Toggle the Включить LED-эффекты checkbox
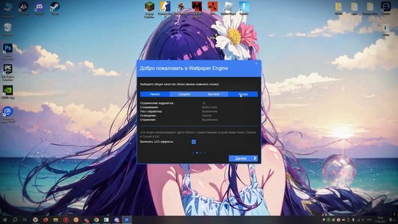This screenshot has height=224, width=398. 193,142
